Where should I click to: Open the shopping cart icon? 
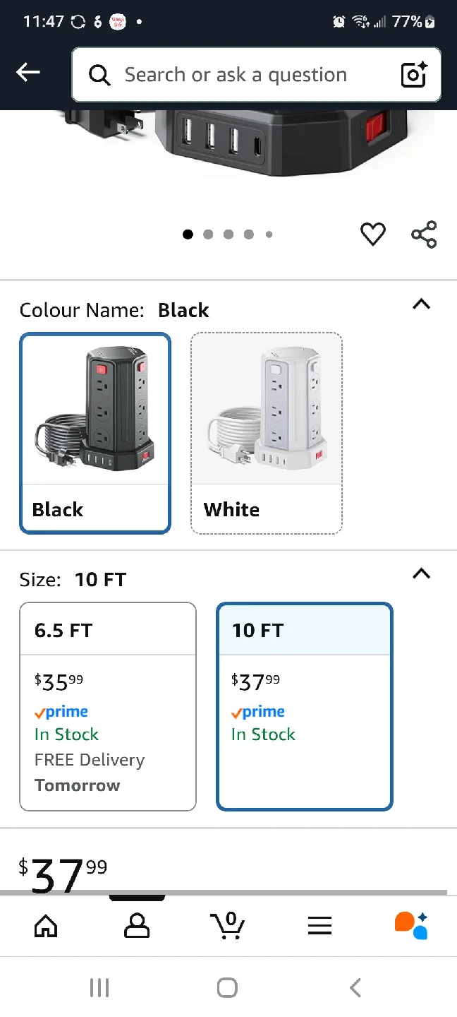click(x=228, y=925)
